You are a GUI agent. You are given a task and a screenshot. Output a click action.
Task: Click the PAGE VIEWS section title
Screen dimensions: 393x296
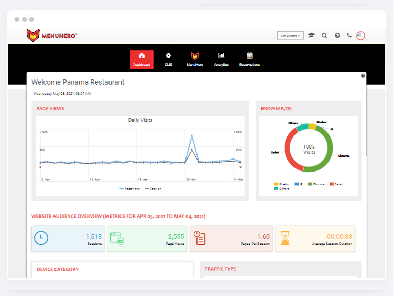[x=50, y=109]
